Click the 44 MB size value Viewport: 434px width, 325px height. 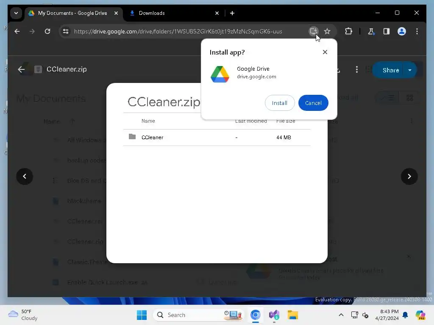click(284, 138)
